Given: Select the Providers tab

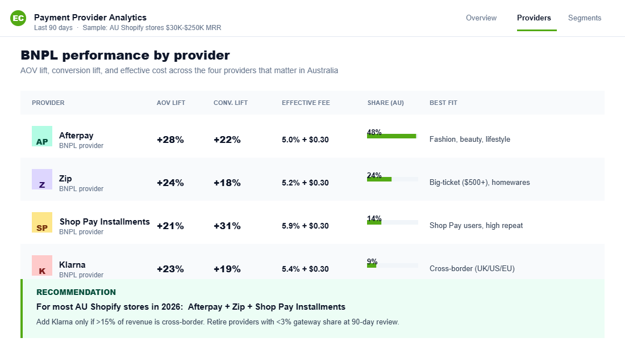Looking at the screenshot, I should pos(534,18).
